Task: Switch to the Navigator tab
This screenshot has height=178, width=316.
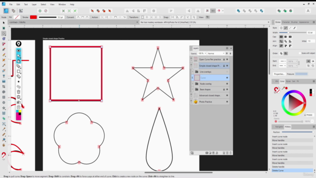Action: (279, 127)
